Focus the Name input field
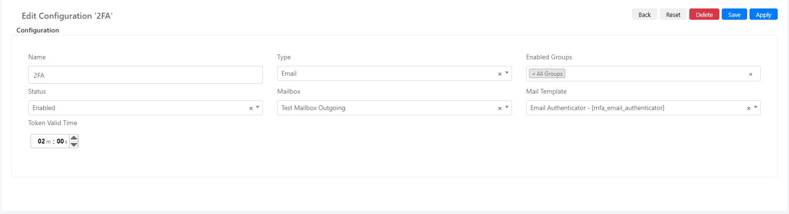789x214 pixels. [145, 75]
